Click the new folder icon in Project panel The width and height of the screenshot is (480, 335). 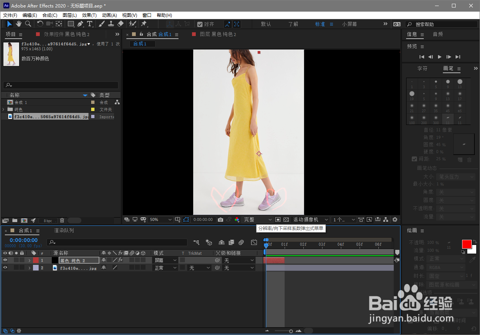pyautogui.click(x=15, y=221)
